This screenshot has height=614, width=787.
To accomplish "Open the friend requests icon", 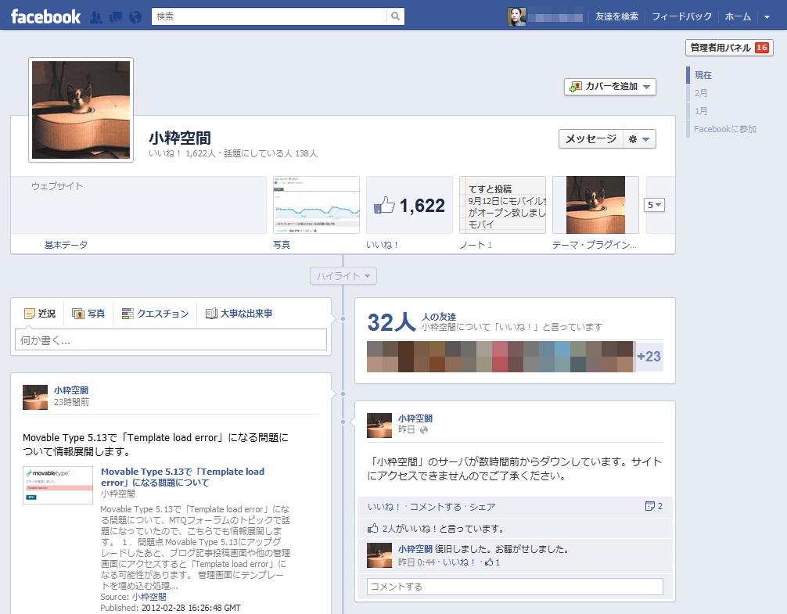I will [96, 17].
